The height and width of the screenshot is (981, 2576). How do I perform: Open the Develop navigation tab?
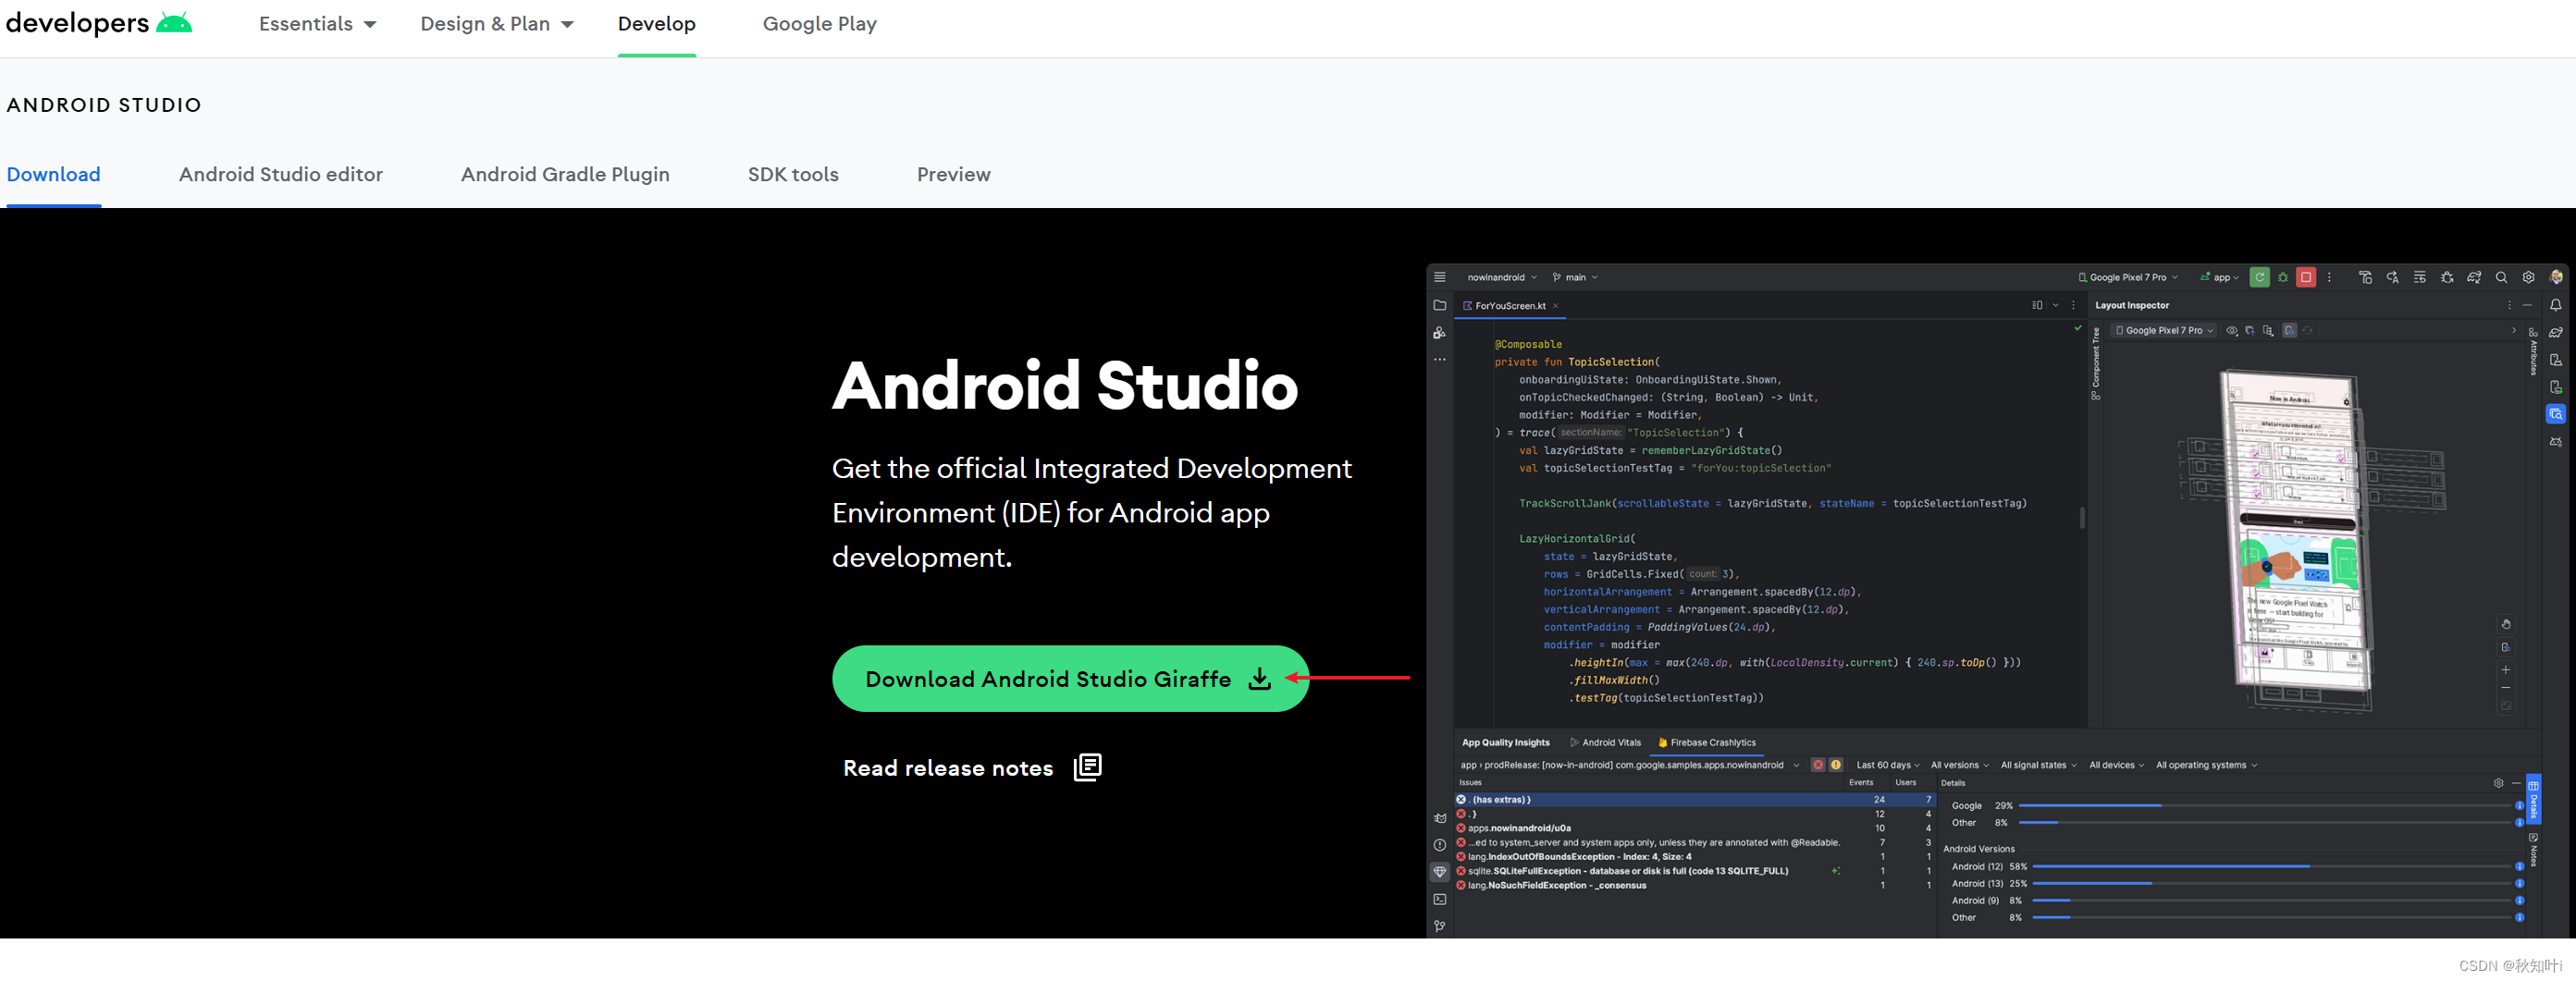click(x=656, y=24)
